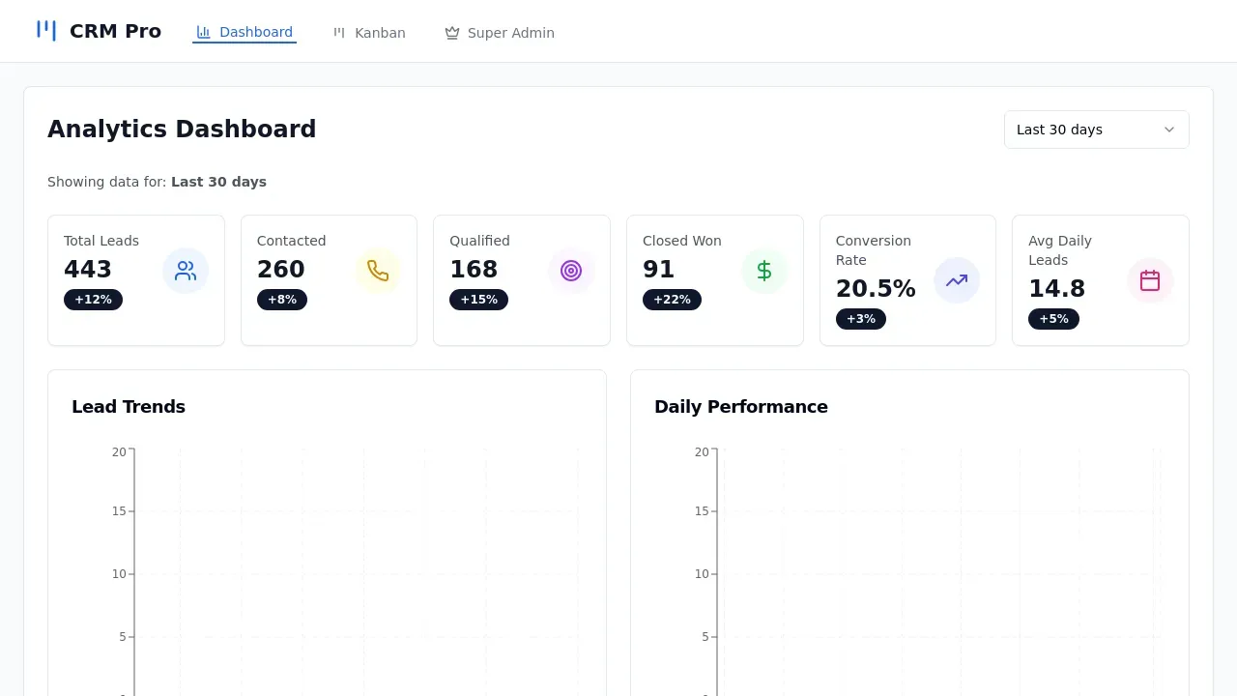Click the Super Admin crown icon
Viewport: 1237px width, 696px height.
tap(451, 32)
